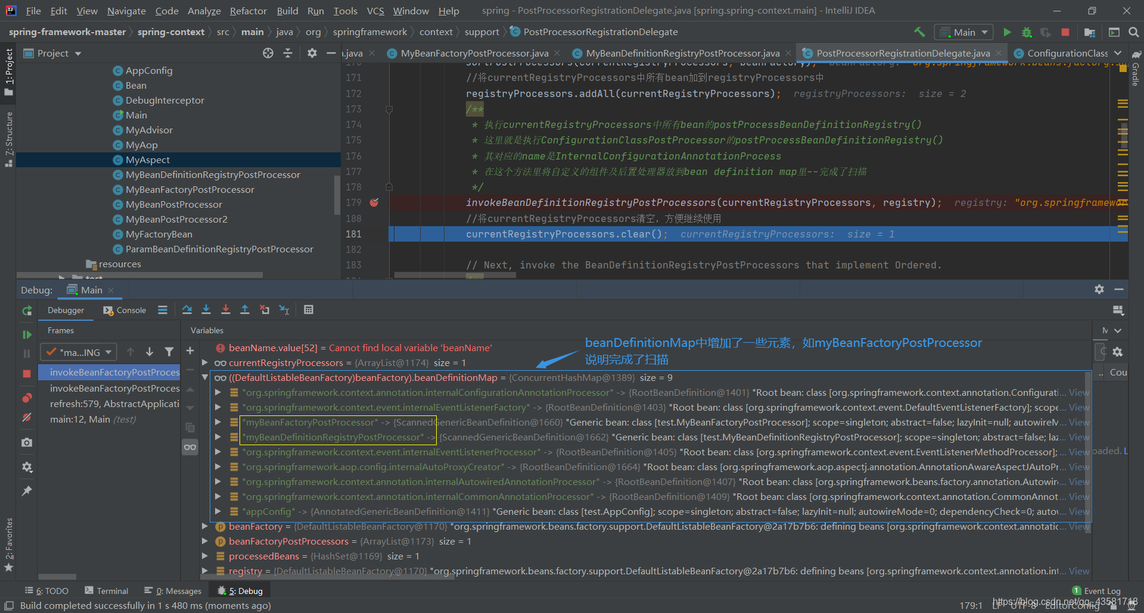
Task: Show the hidden editor tabs dropdown chevron
Action: pos(1118,53)
